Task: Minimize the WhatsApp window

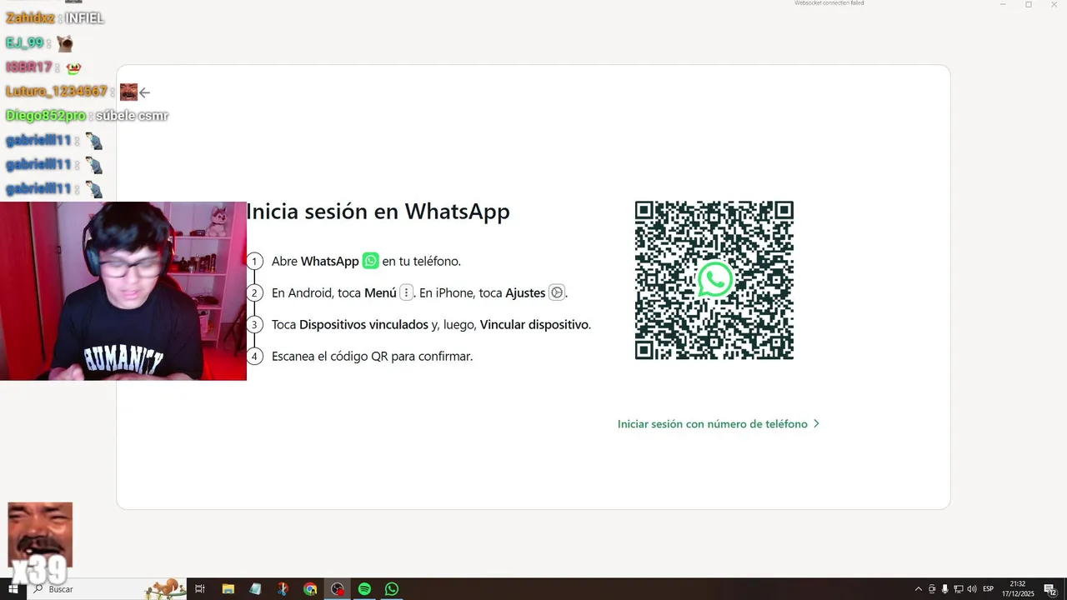Action: 1003,4
